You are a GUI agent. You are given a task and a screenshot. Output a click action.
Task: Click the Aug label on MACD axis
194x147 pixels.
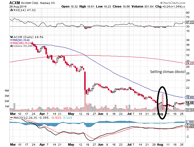(x=160, y=145)
